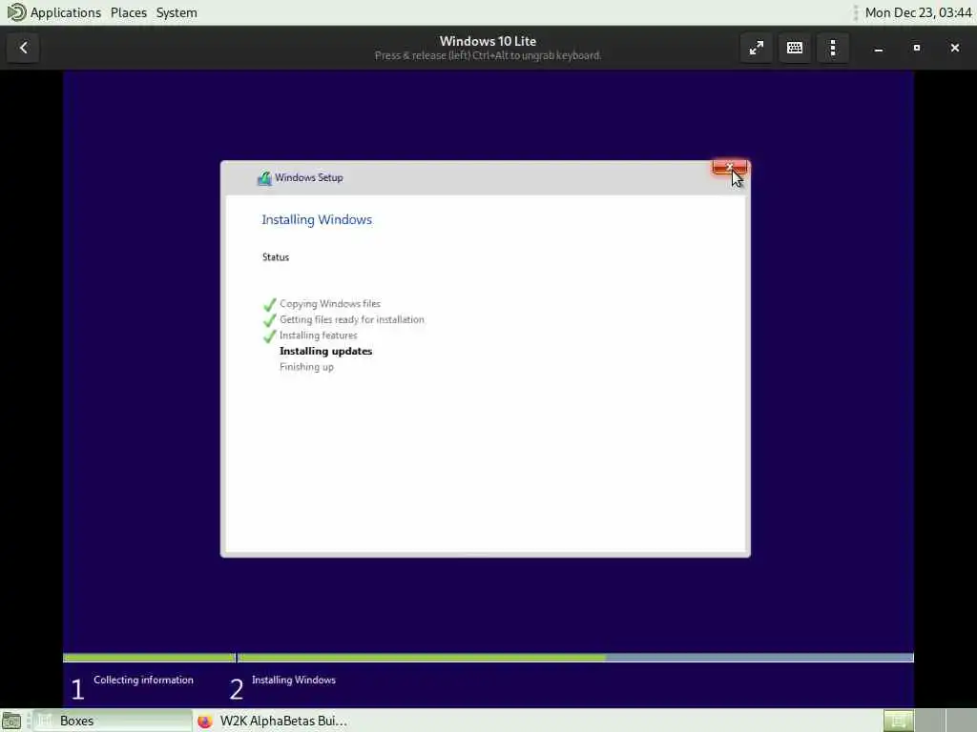Screen dimensions: 977x732
Task: Click the 'Finishing up' status text
Action: [306, 367]
